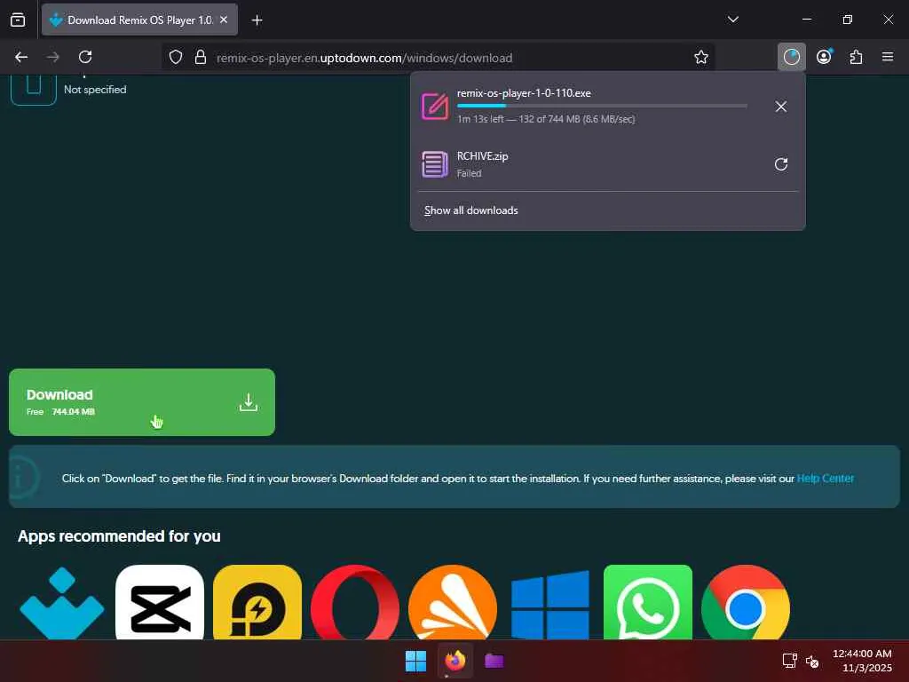Open the purple folder taskbar icon
Screen dimensions: 909x682
point(494,661)
